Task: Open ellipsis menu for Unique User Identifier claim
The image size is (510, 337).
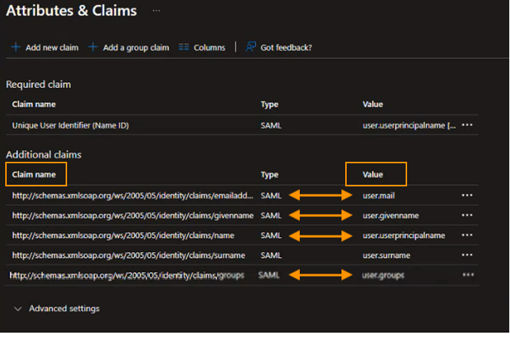Action: point(467,125)
